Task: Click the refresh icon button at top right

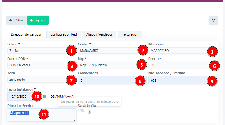Action: point(213,20)
